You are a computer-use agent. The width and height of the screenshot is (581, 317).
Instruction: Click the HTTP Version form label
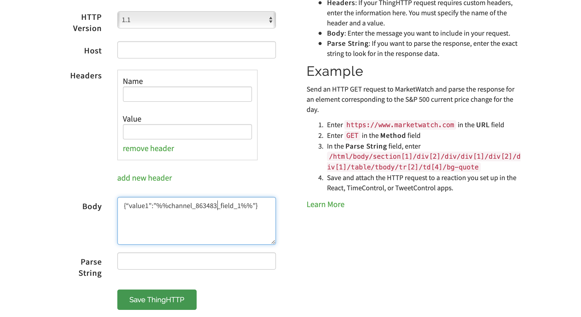click(x=87, y=23)
